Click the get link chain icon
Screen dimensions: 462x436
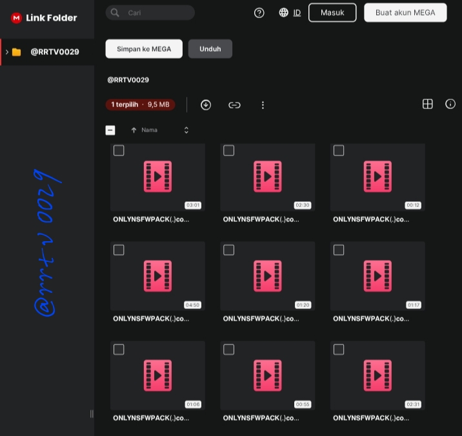[x=234, y=105]
